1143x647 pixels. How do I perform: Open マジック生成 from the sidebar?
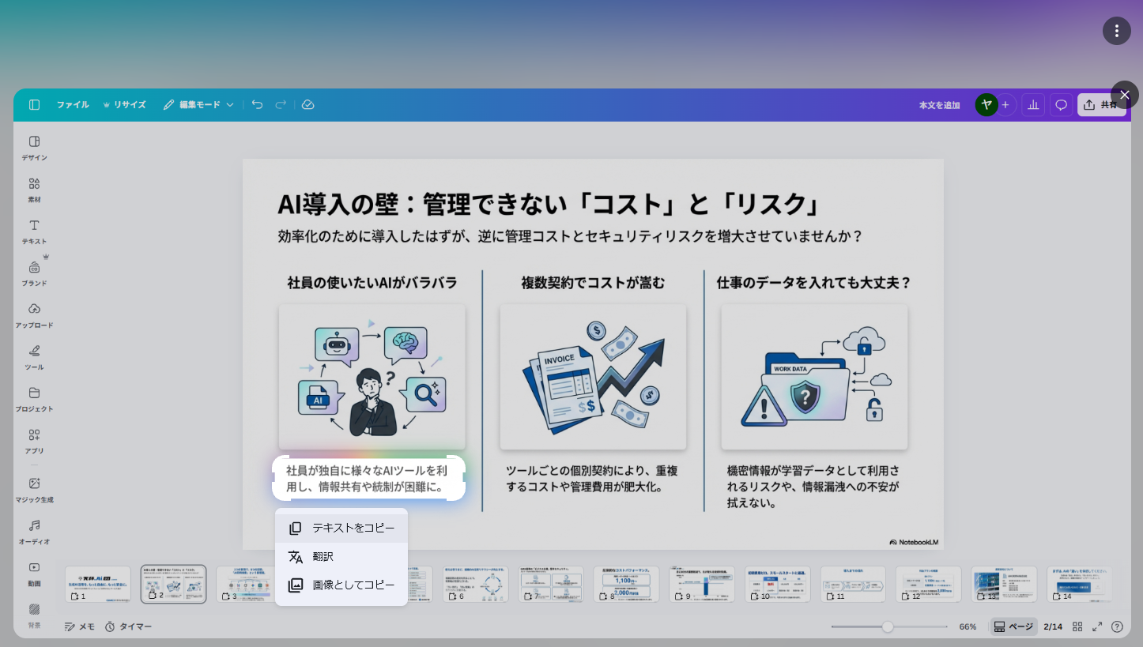pyautogui.click(x=34, y=488)
